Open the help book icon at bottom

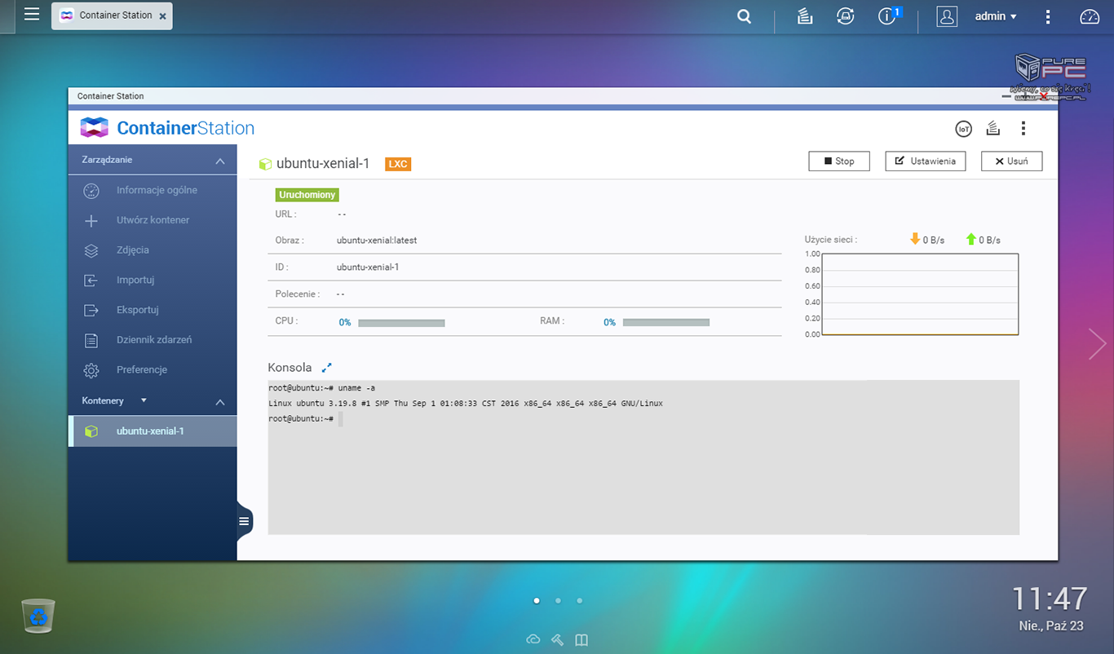point(581,639)
